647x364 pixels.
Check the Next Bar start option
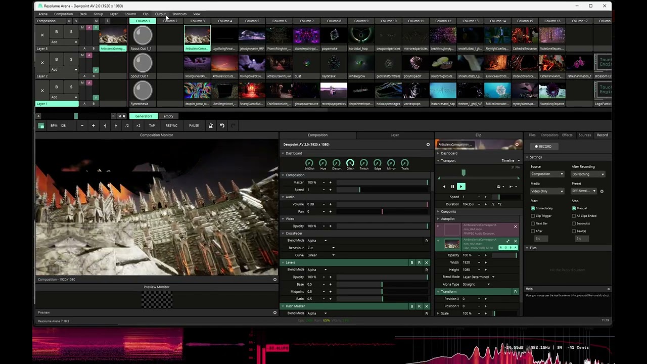coord(533,223)
